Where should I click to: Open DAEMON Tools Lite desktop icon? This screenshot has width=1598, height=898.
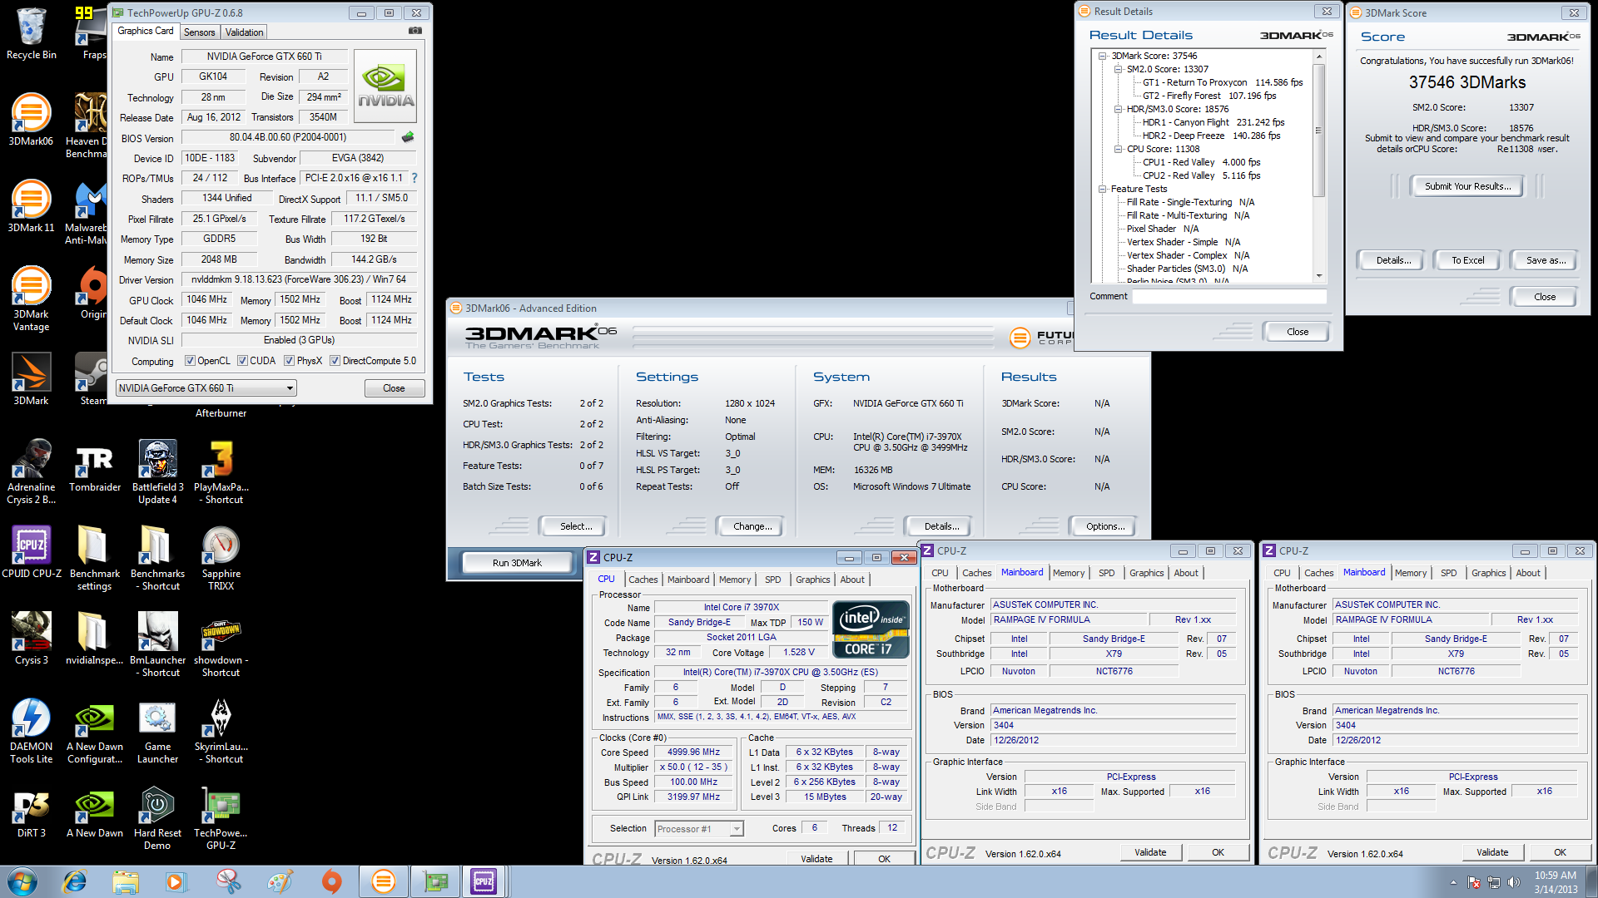tap(31, 730)
